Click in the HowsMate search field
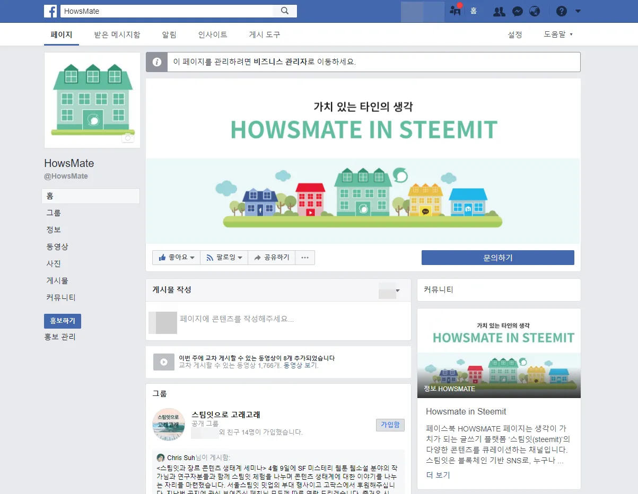 167,11
